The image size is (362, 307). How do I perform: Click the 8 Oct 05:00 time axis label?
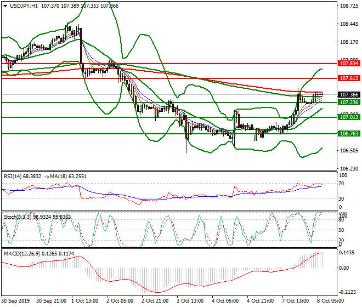[331, 301]
